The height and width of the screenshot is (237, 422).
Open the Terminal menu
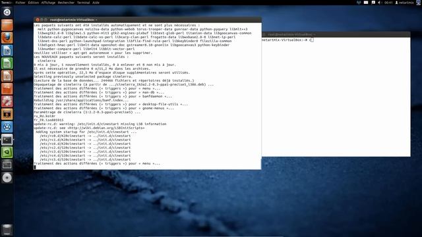tap(84, 3)
